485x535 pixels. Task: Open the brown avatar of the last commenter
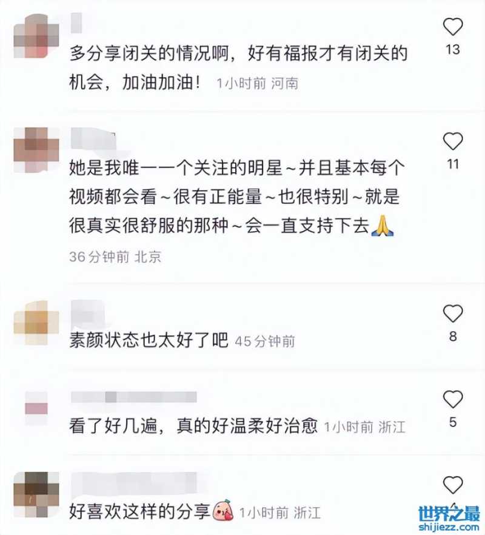pos(36,494)
